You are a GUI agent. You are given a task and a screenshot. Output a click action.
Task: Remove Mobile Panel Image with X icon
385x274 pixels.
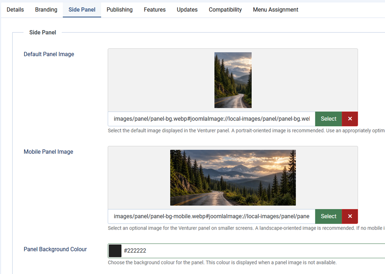tap(350, 216)
